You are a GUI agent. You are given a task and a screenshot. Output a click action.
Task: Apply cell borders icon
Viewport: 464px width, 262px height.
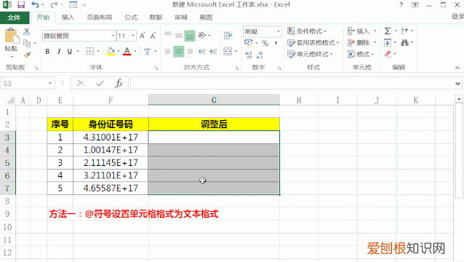90,51
